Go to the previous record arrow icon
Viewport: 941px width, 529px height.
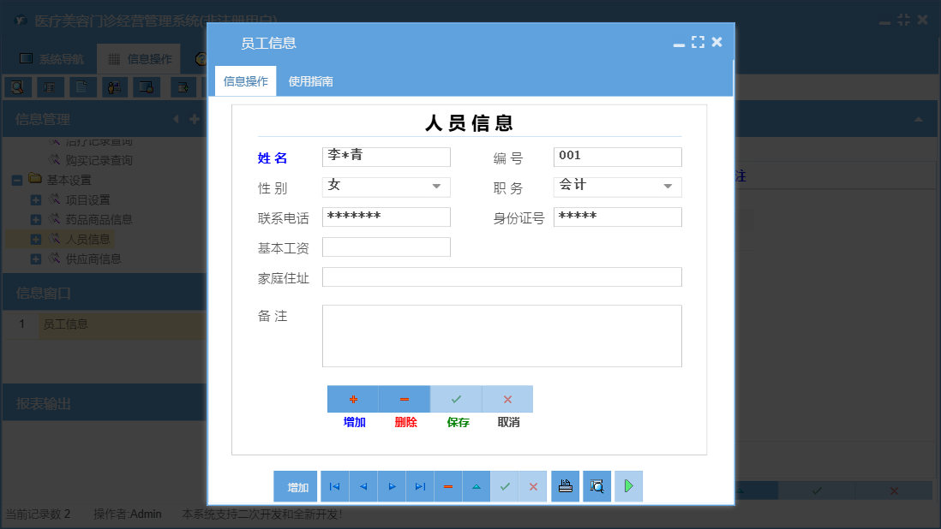pyautogui.click(x=363, y=485)
